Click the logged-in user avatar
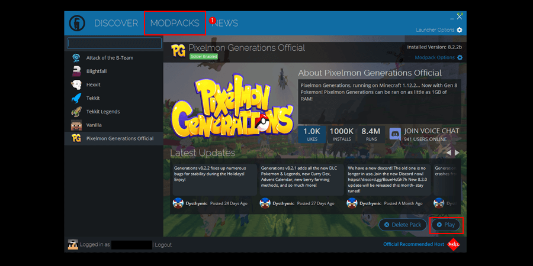The width and height of the screenshot is (533, 266). click(x=73, y=244)
